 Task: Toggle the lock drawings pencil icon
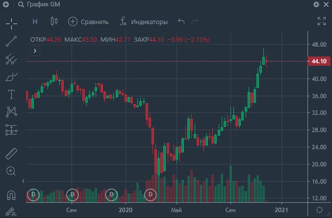[x=11, y=212]
